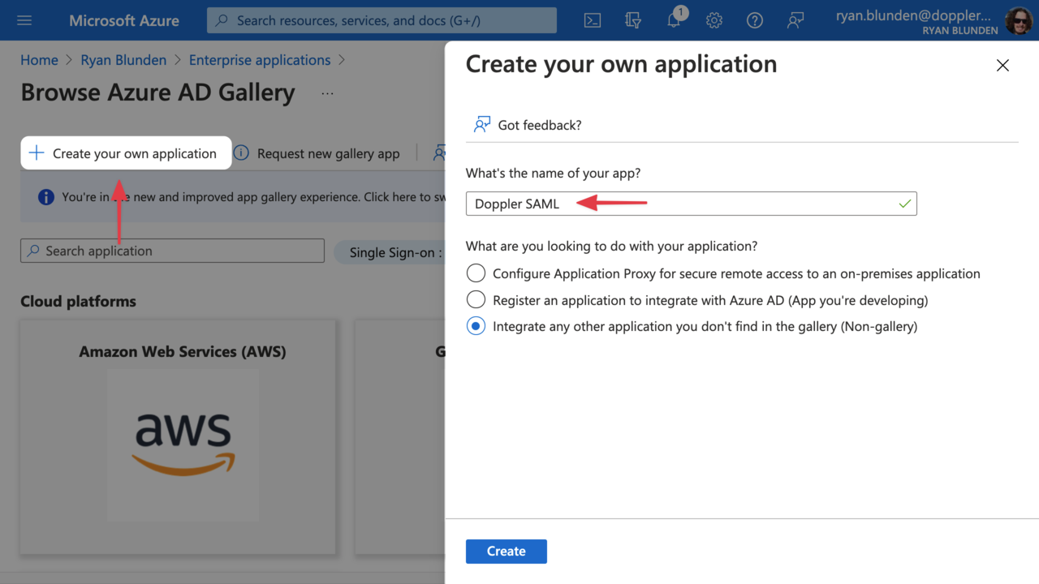Click the app name field containing Doppler SAML
The width and height of the screenshot is (1039, 584).
(x=692, y=204)
